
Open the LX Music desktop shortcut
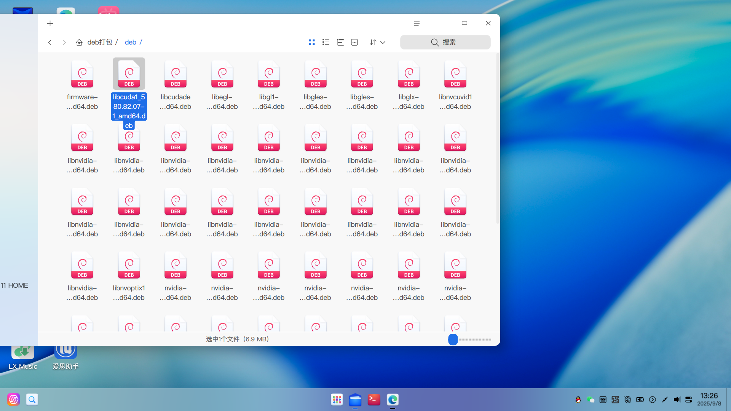(23, 358)
